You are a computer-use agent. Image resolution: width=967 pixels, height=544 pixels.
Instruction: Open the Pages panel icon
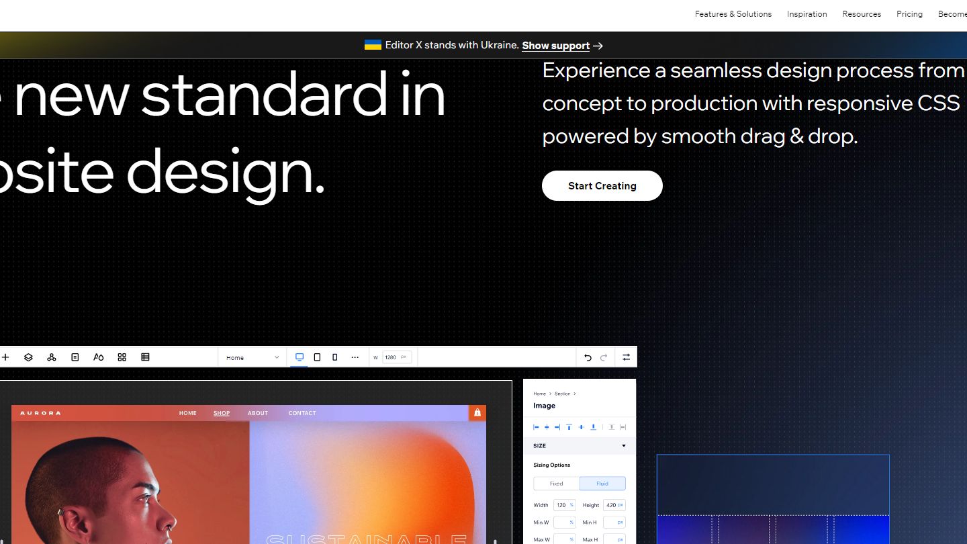[x=75, y=357]
